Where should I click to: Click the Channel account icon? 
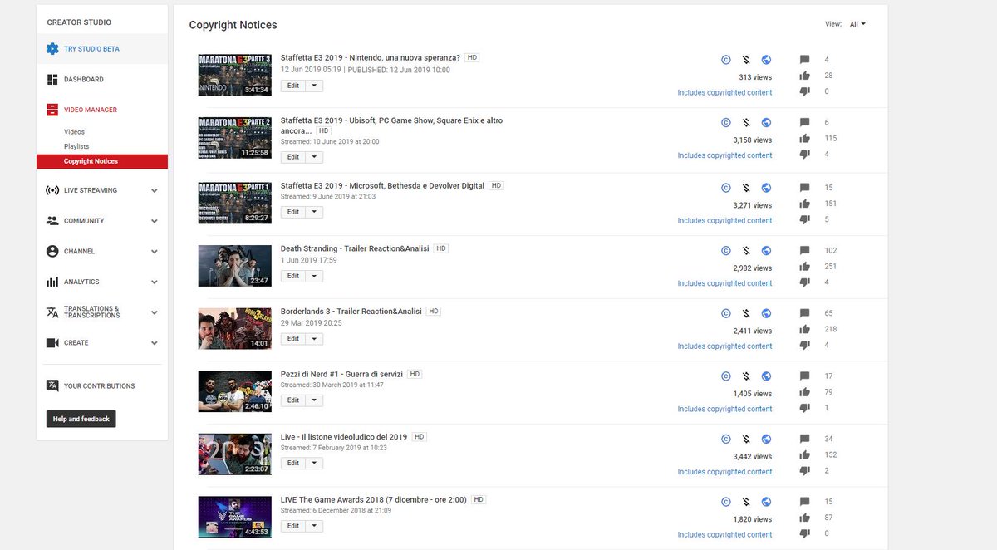coord(52,251)
